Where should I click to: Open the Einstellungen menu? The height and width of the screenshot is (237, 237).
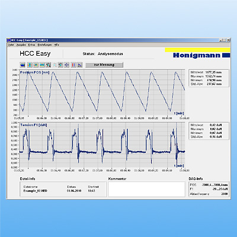point(44,45)
